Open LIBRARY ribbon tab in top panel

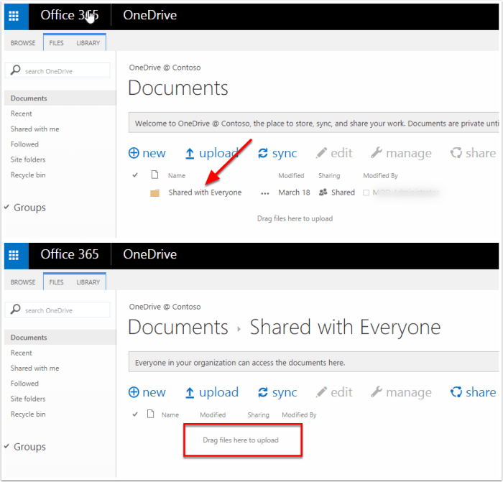pyautogui.click(x=88, y=43)
